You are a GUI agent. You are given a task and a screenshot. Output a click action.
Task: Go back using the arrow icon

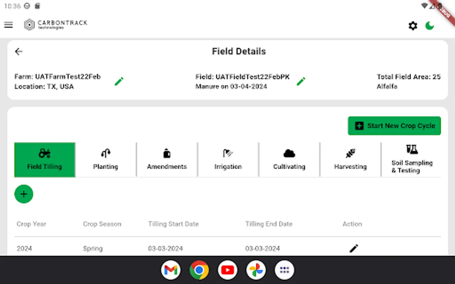click(19, 51)
